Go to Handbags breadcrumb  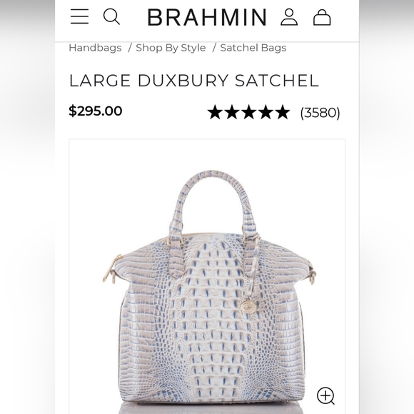95,48
